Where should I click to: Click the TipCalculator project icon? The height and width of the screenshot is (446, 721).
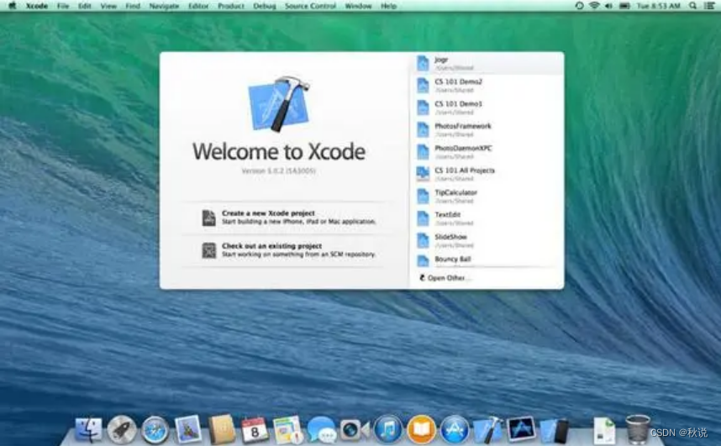pyautogui.click(x=423, y=197)
